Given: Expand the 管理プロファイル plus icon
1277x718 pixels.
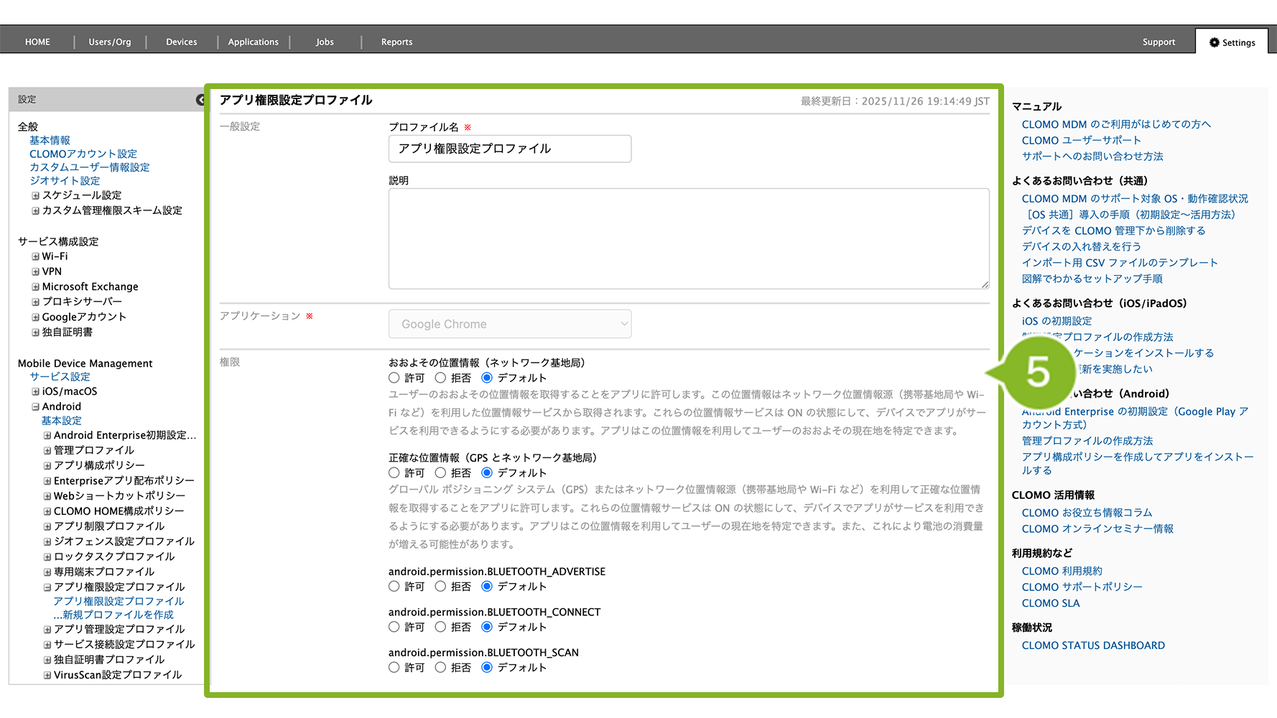Looking at the screenshot, I should coord(47,450).
